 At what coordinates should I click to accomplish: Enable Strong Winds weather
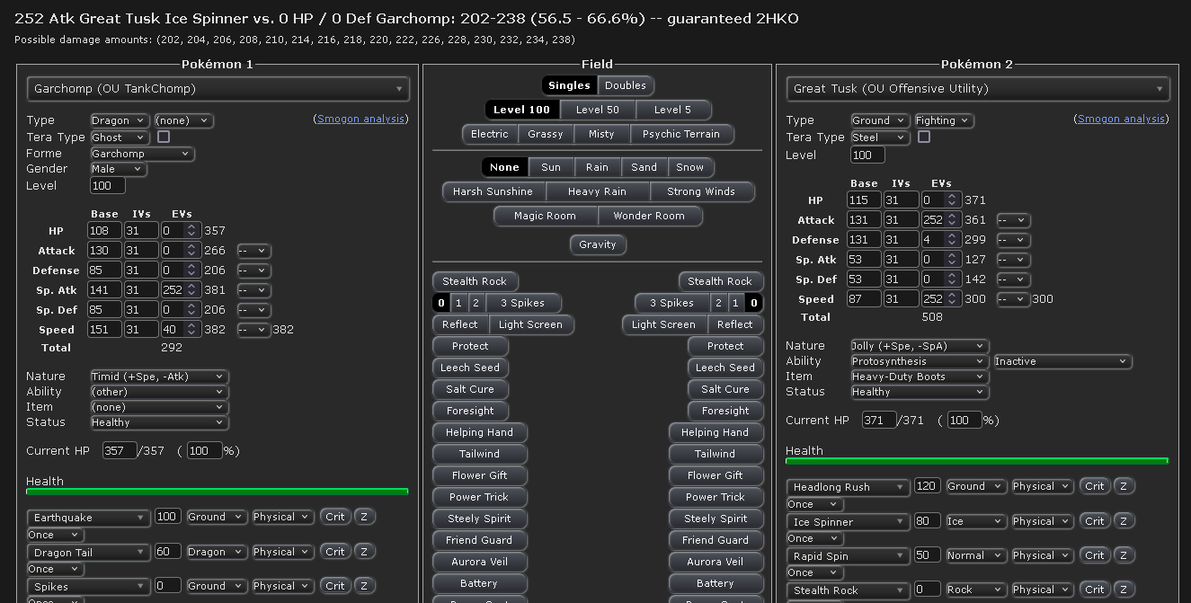click(702, 191)
